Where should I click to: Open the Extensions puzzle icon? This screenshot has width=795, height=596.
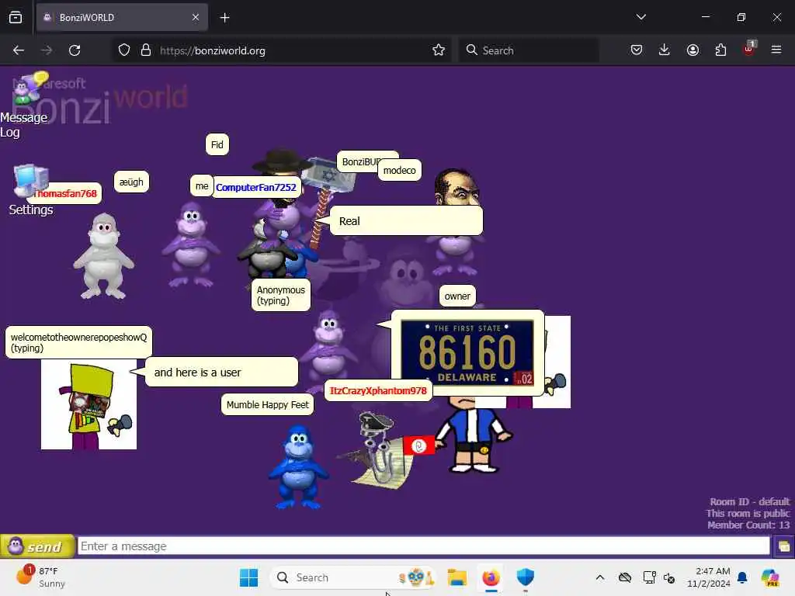[720, 50]
